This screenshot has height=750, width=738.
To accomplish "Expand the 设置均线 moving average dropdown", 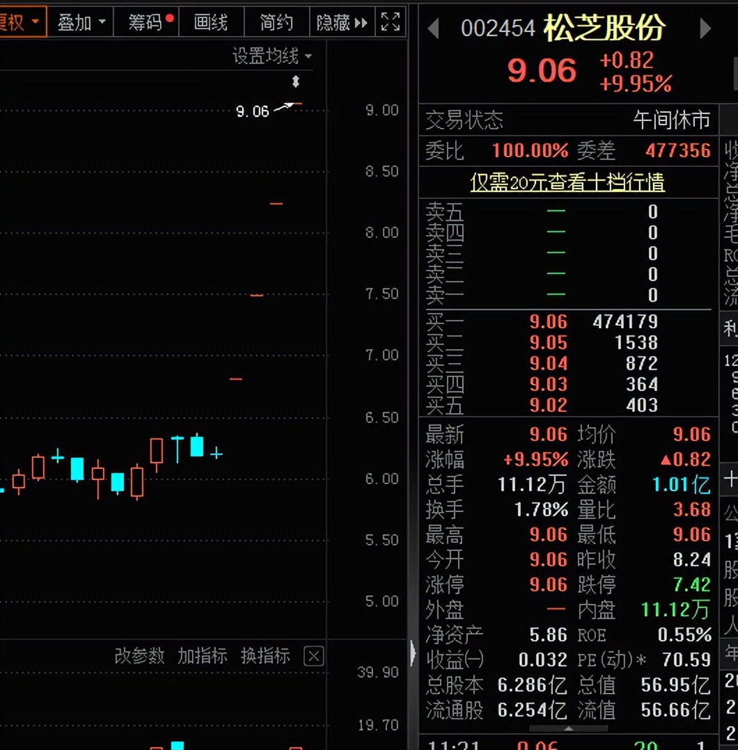I will 272,56.
